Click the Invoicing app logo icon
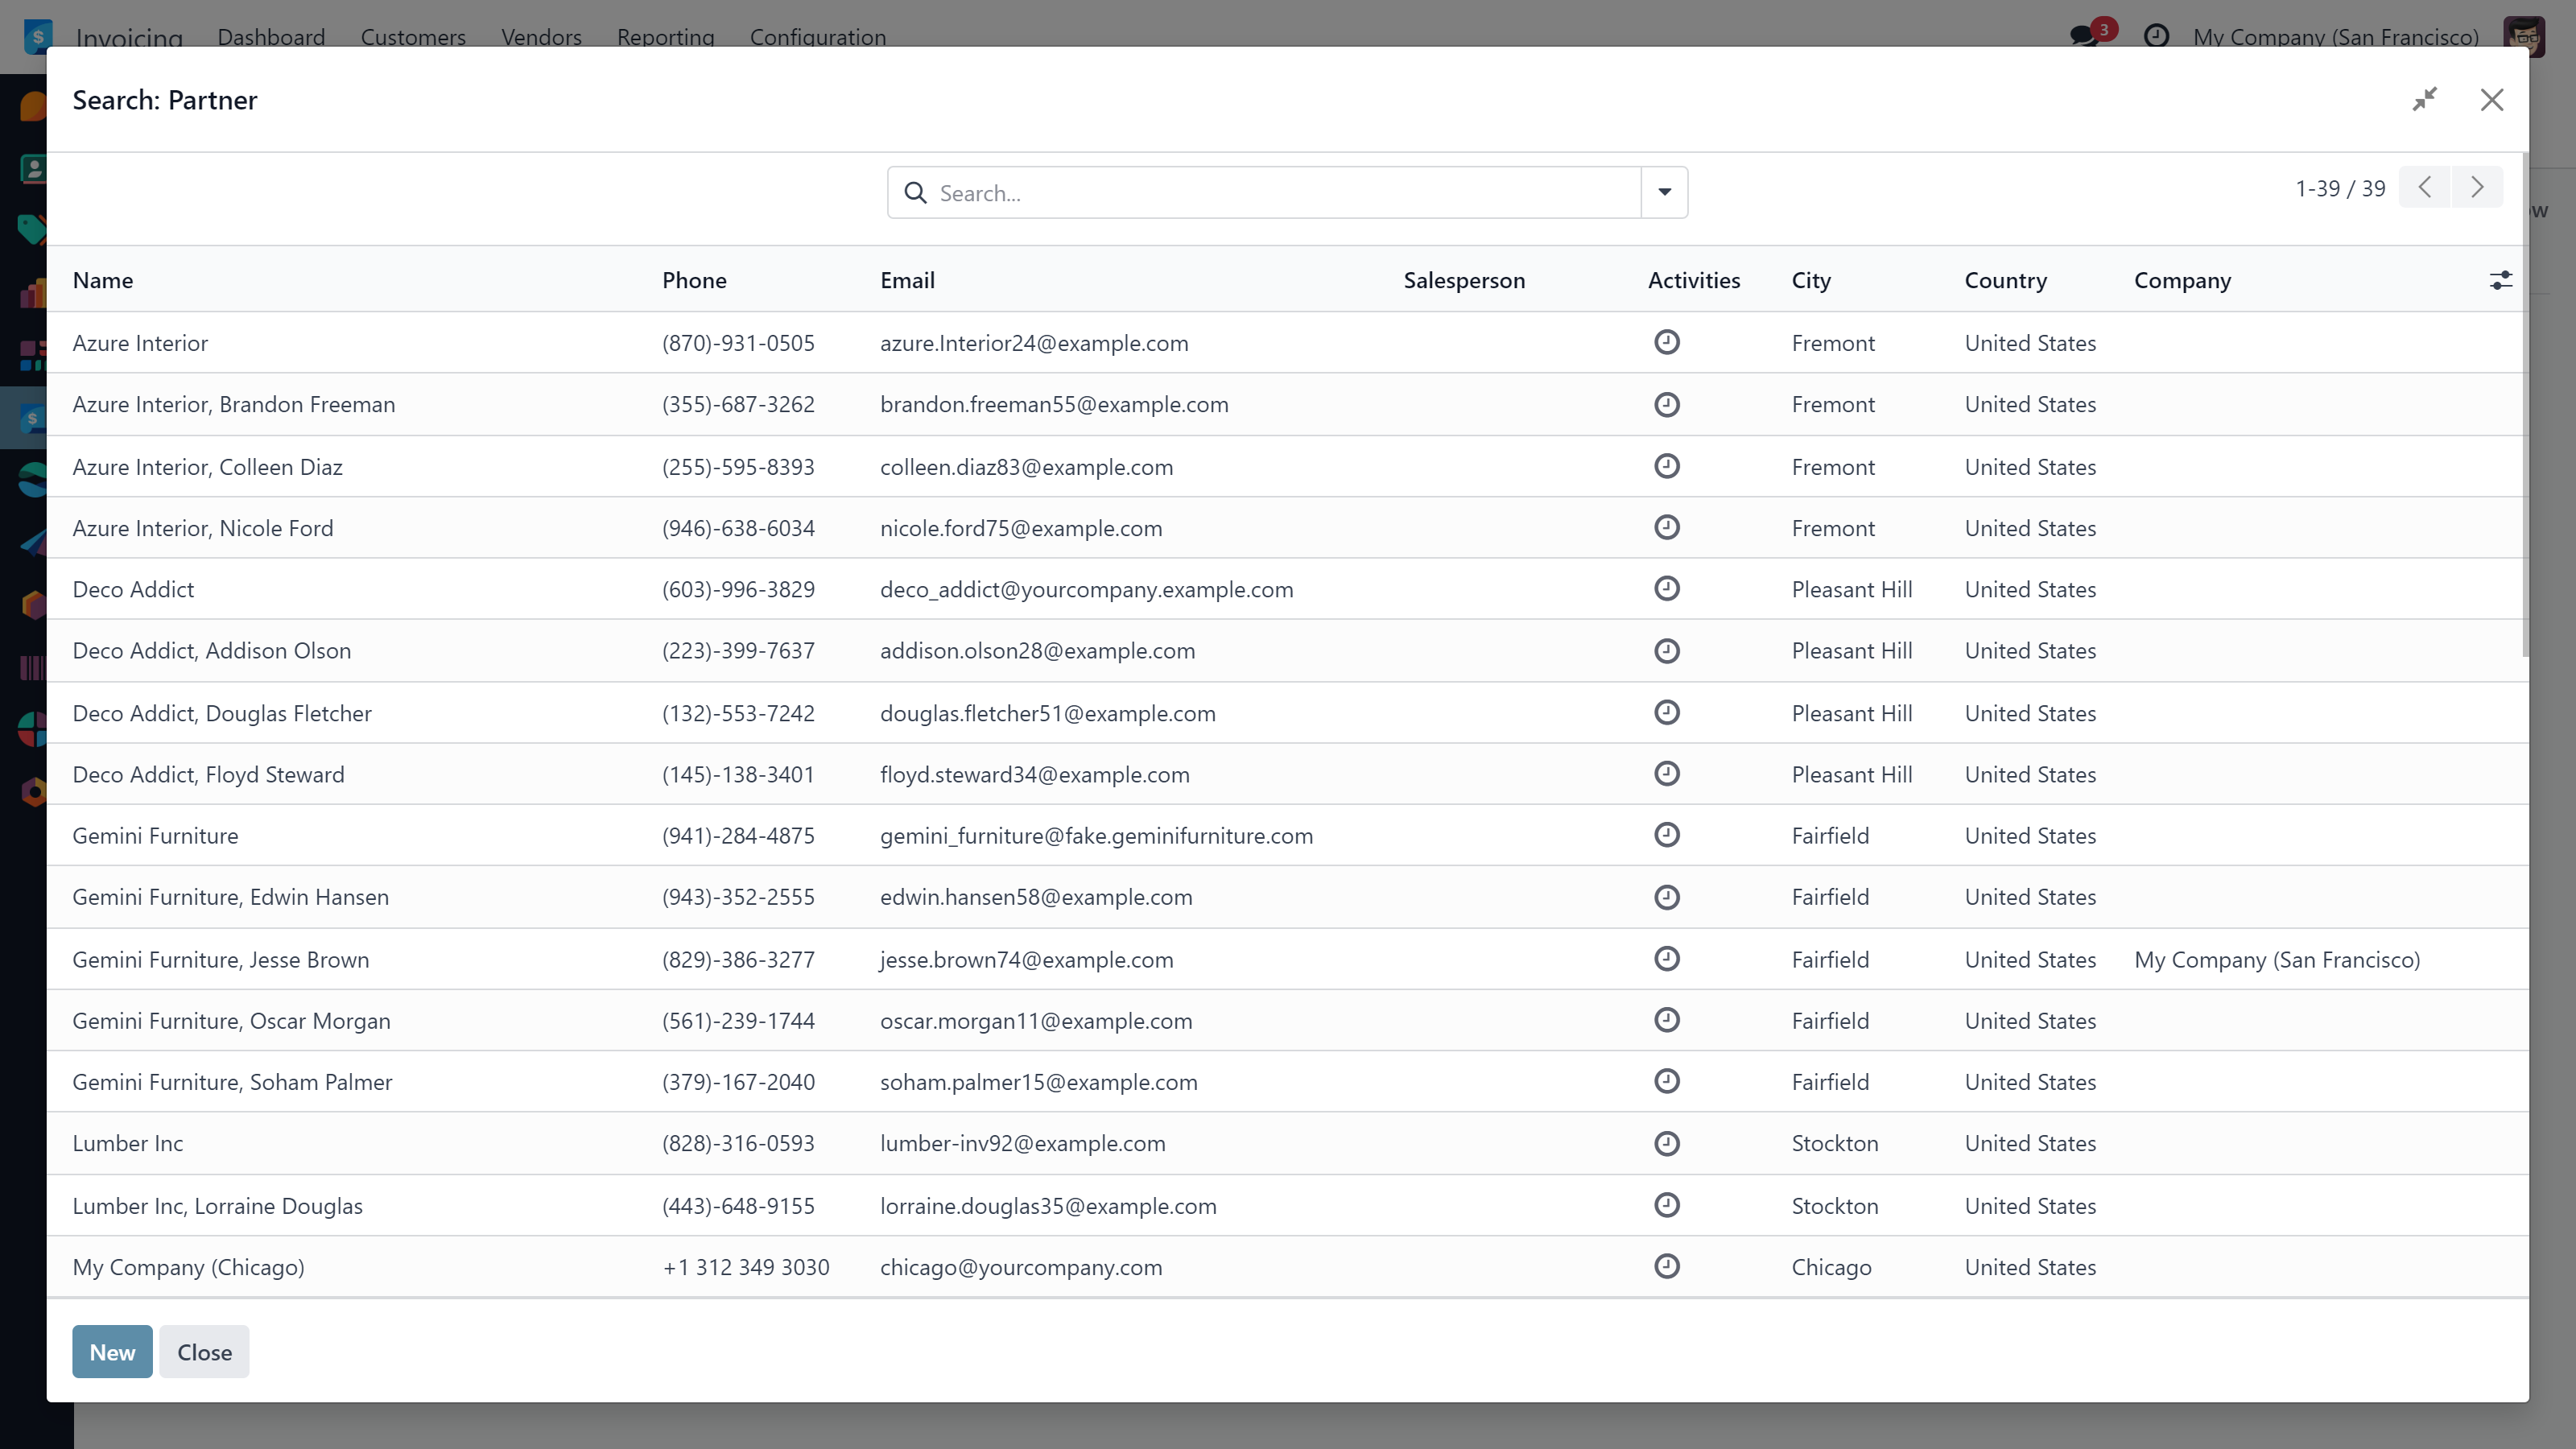 37,36
